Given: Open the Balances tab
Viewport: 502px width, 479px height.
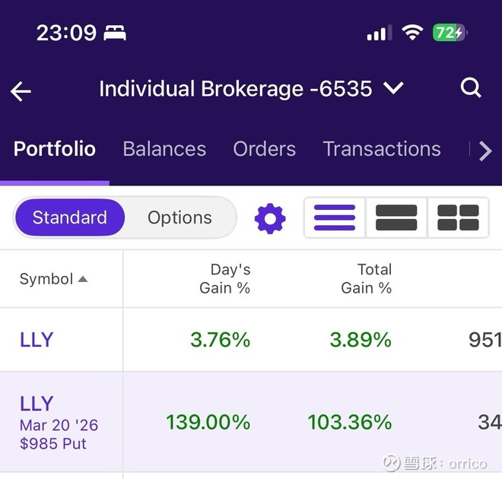Looking at the screenshot, I should [164, 149].
